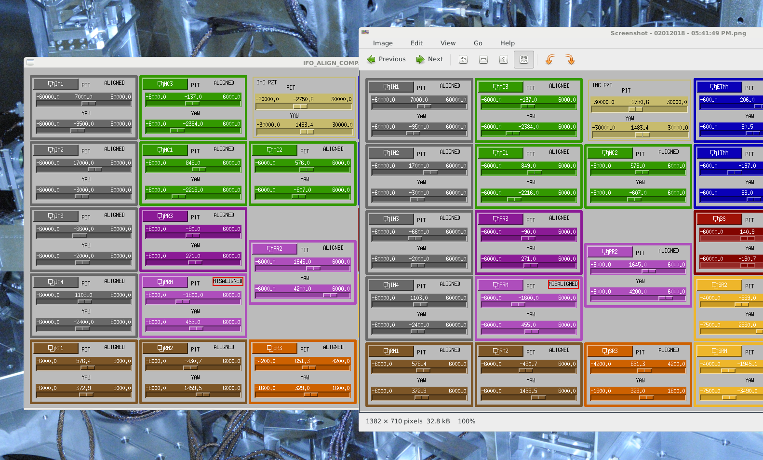
Task: Open the Help menu
Action: (507, 43)
